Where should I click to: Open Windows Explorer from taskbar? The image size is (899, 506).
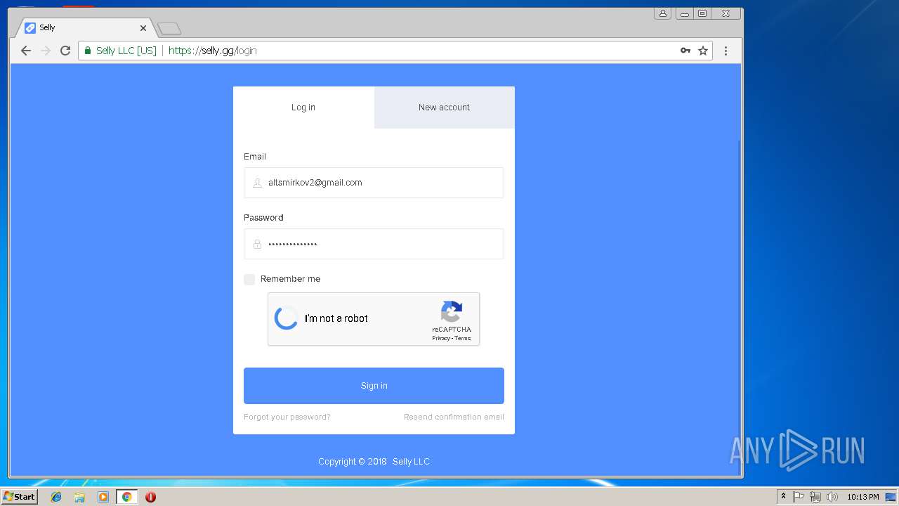(79, 497)
